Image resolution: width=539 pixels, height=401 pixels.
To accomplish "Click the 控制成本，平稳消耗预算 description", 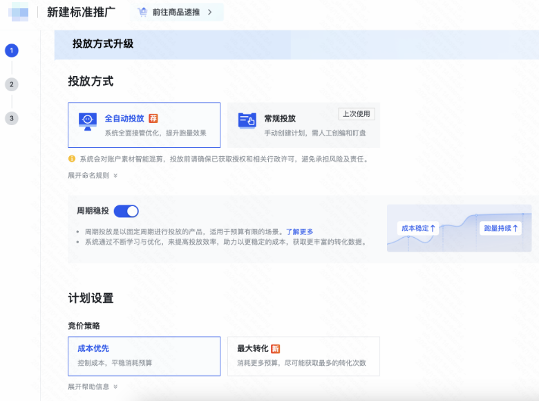I will click(x=115, y=363).
